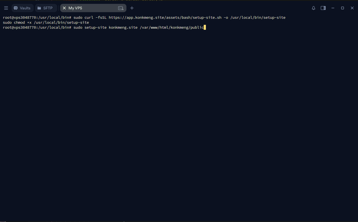The image size is (358, 222).
Task: Click the folder icon on the SFTP button
Action: [38, 8]
